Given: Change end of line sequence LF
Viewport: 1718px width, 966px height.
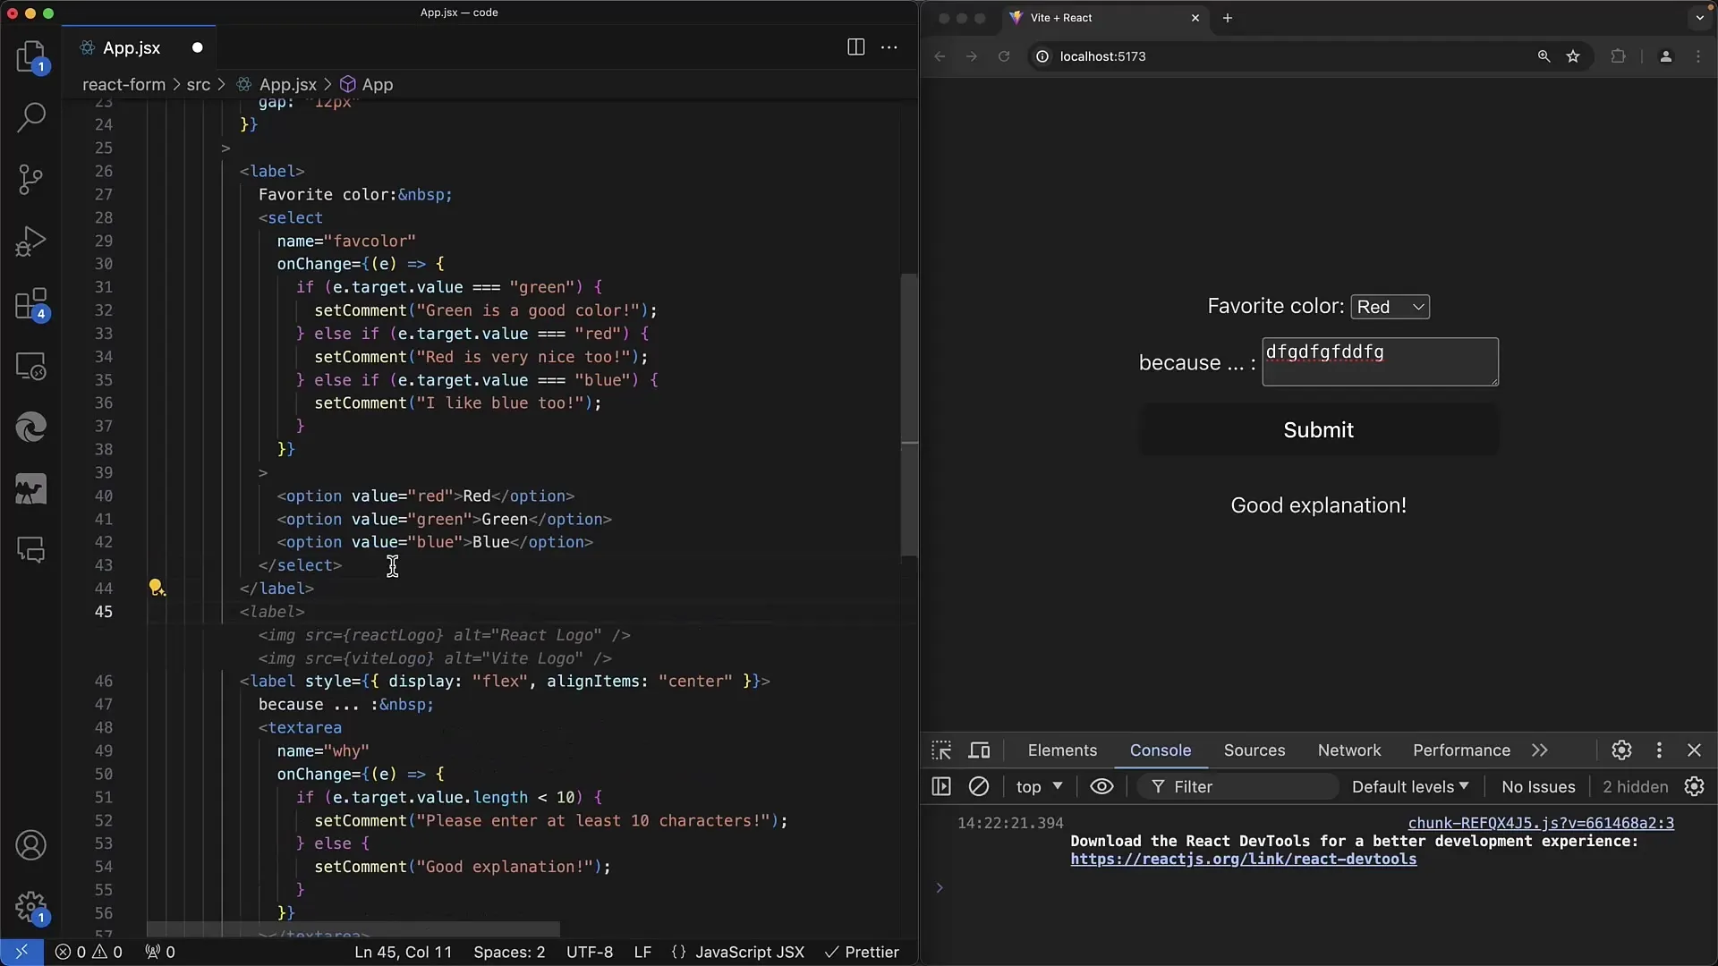Looking at the screenshot, I should point(642,952).
